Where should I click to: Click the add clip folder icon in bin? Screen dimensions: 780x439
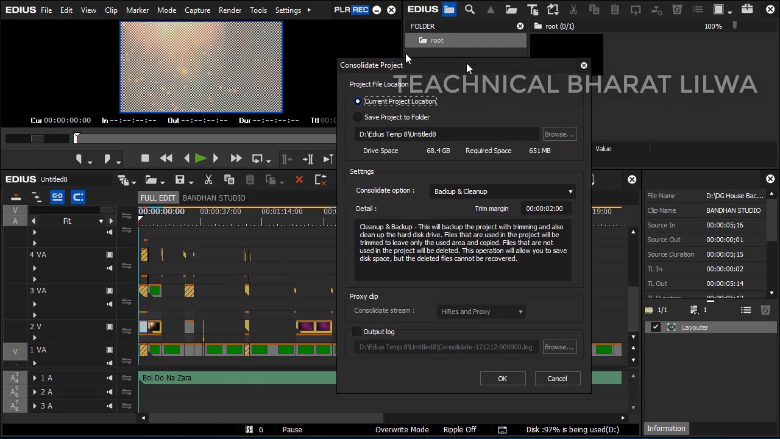point(511,10)
